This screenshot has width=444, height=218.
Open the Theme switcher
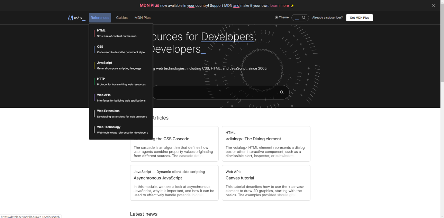(x=282, y=17)
